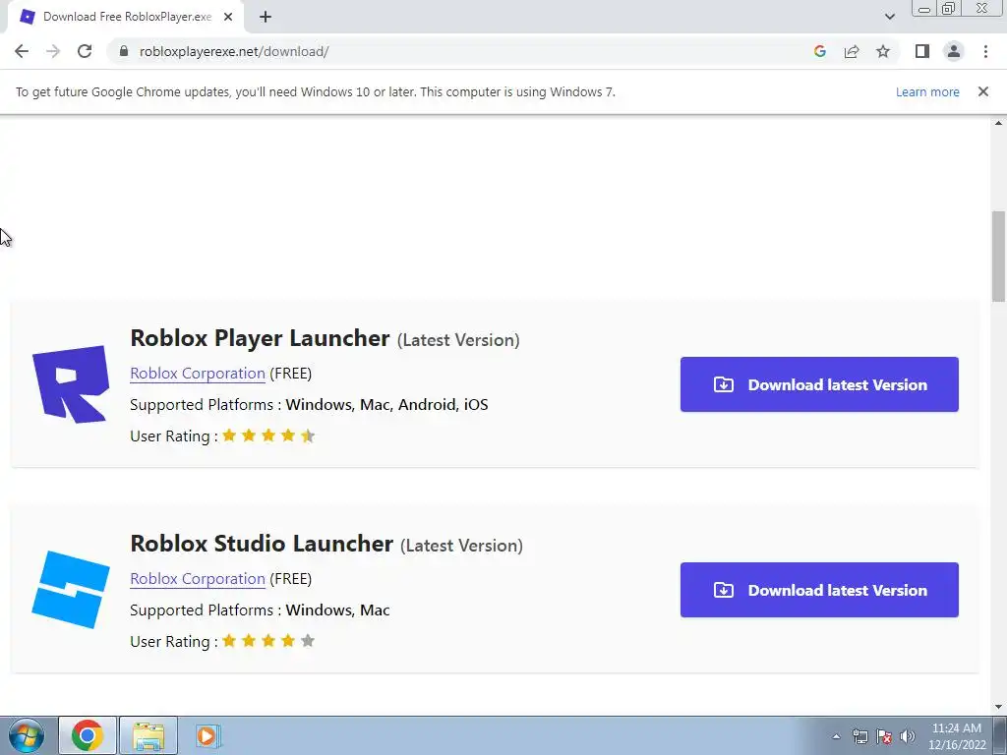This screenshot has height=755, width=1007.
Task: Click the volume speaker tray icon
Action: point(907,736)
